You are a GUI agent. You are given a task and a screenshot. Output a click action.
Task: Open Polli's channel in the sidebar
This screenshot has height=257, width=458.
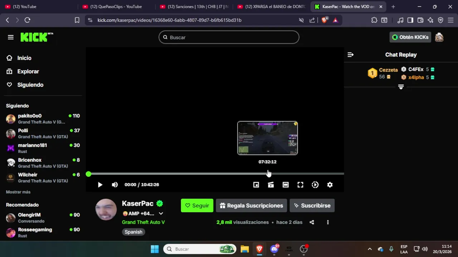43,133
